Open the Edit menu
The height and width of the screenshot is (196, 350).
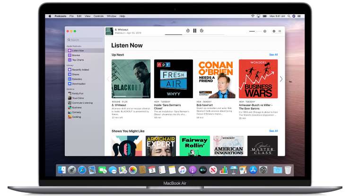point(79,16)
